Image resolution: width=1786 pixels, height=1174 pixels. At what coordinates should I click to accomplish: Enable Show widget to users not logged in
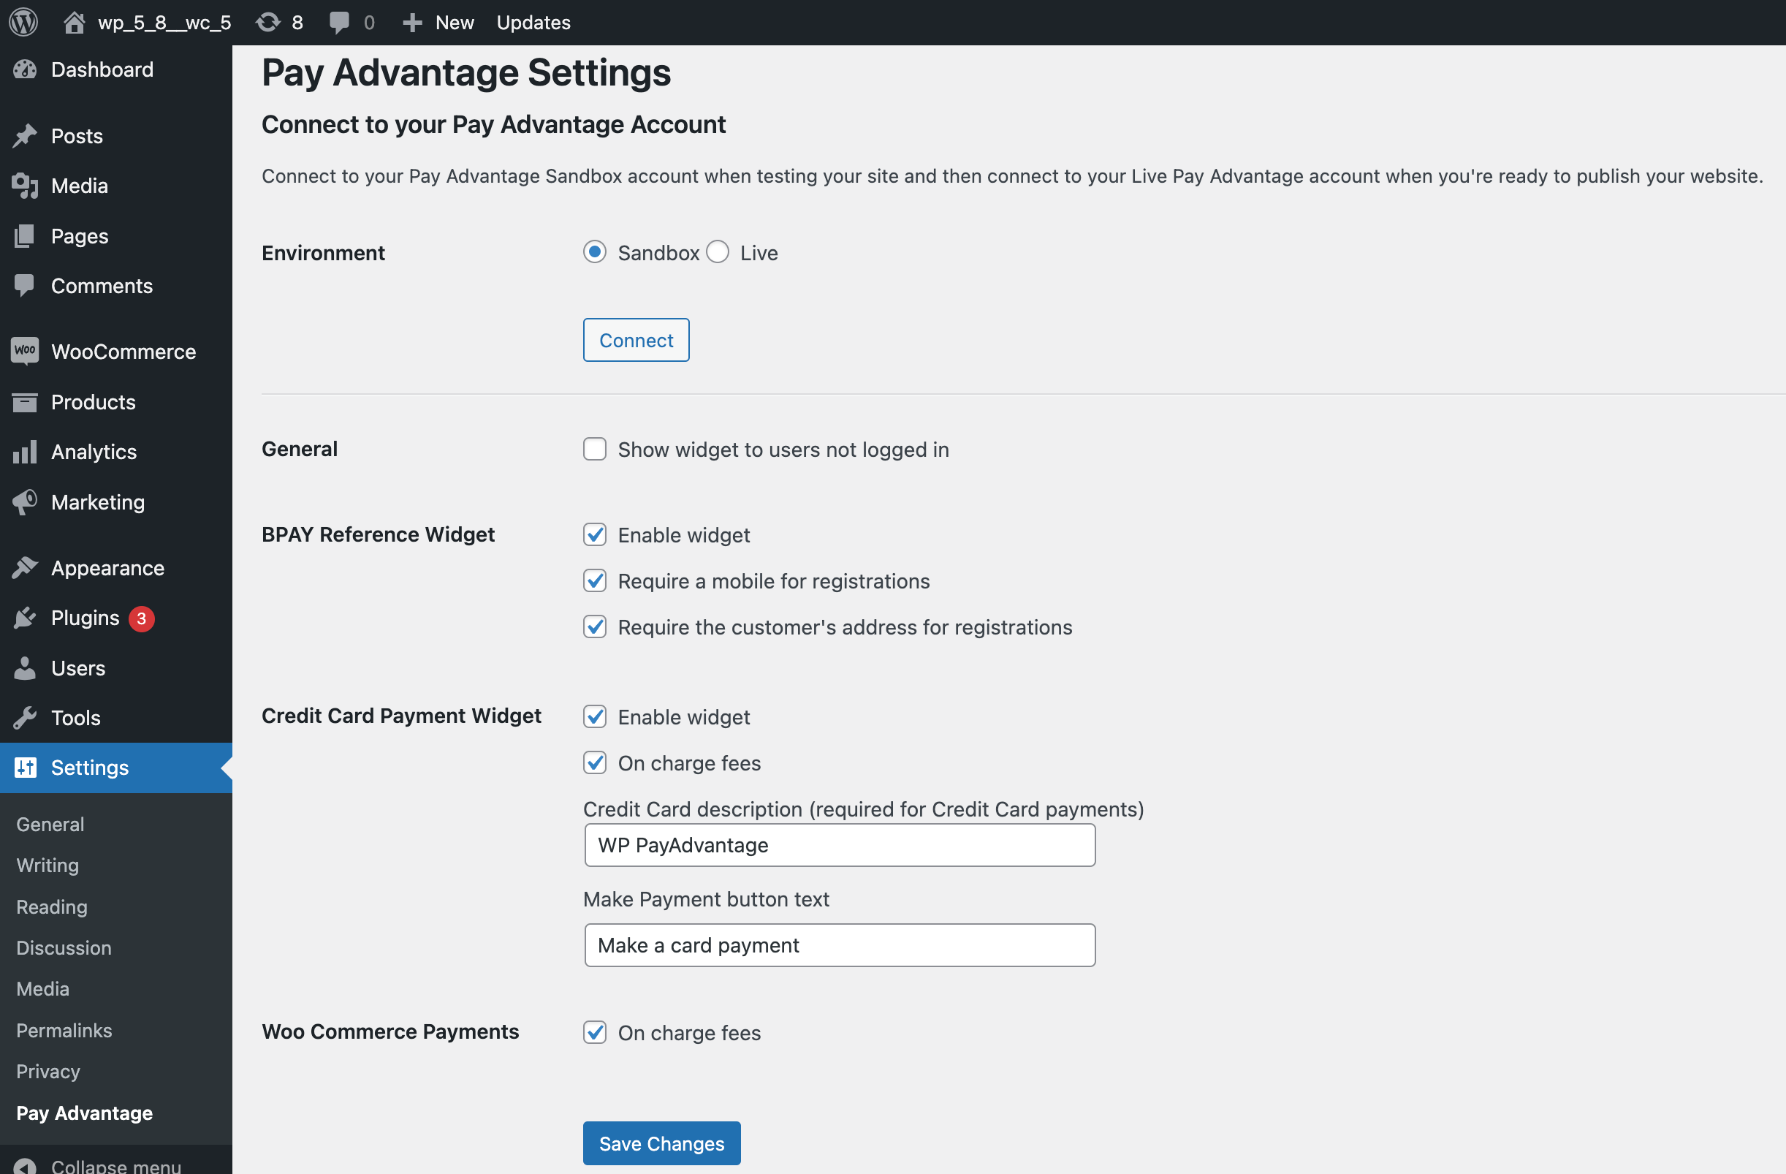594,449
